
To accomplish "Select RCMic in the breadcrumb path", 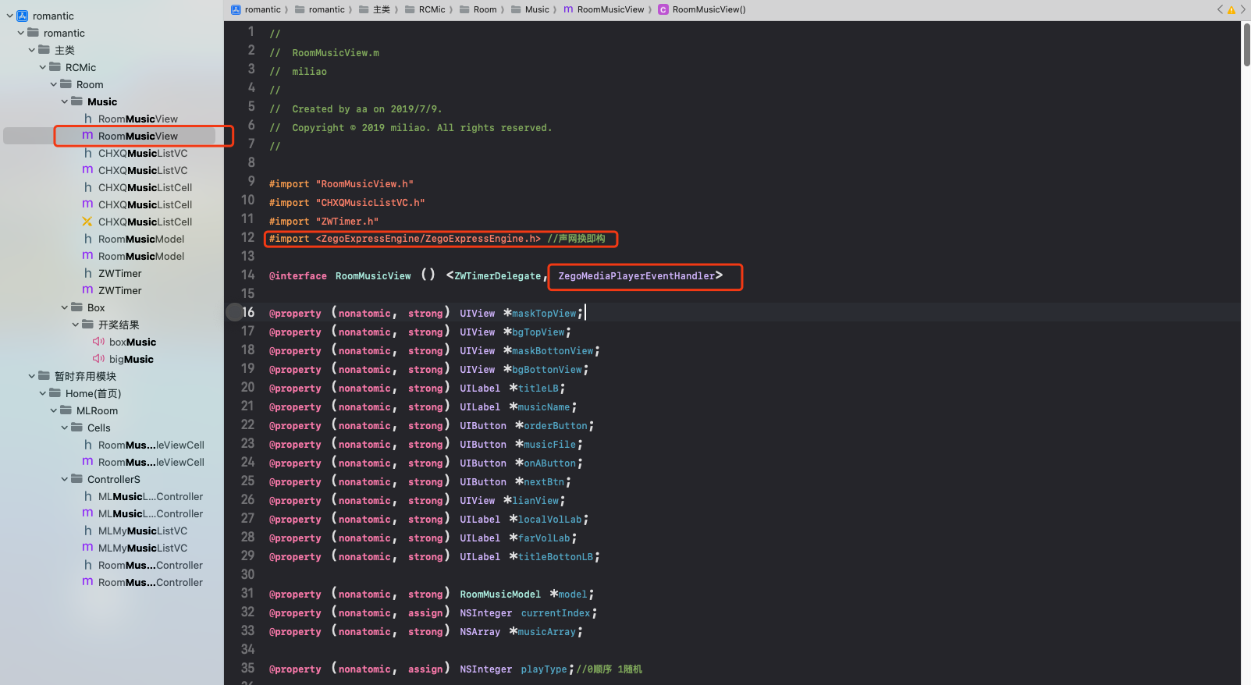I will click(432, 9).
